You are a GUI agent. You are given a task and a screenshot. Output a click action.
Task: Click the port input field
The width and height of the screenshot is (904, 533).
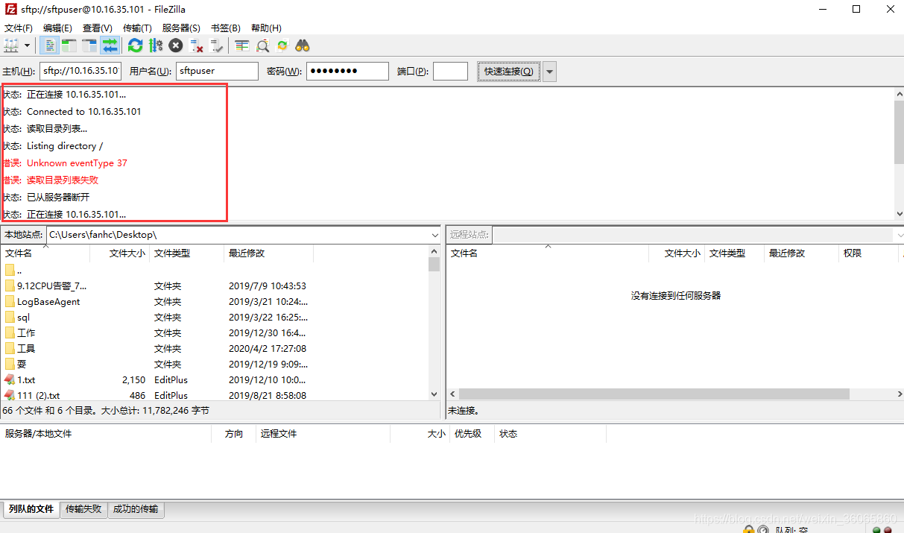pos(450,71)
